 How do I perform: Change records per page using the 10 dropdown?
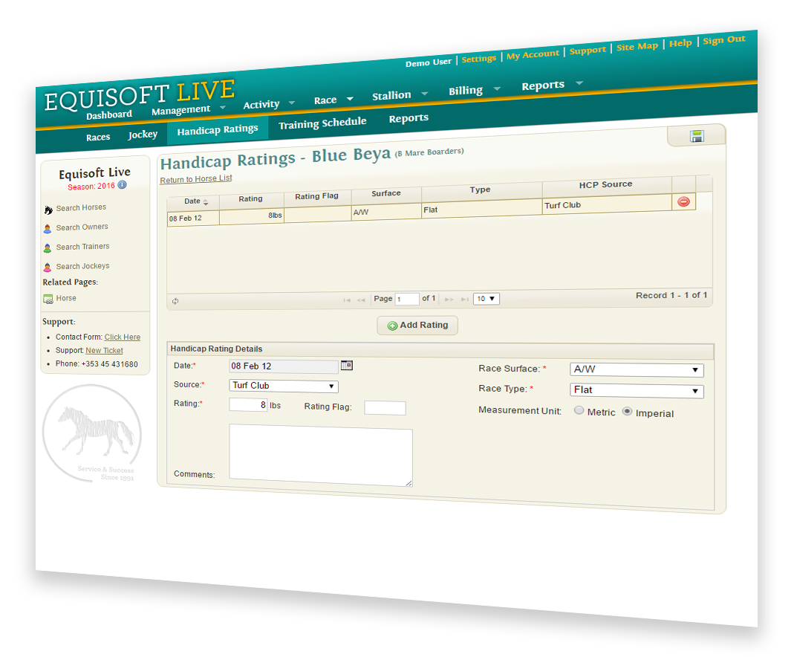(x=486, y=298)
